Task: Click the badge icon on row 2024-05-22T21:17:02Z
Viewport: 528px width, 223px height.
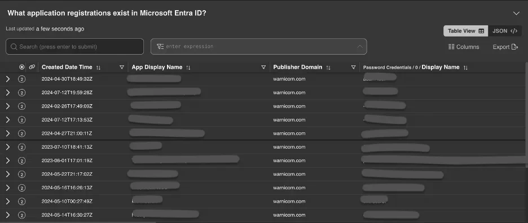Action: click(22, 174)
